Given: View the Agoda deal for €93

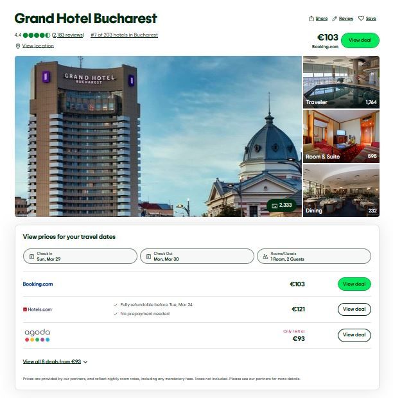Looking at the screenshot, I should (354, 335).
